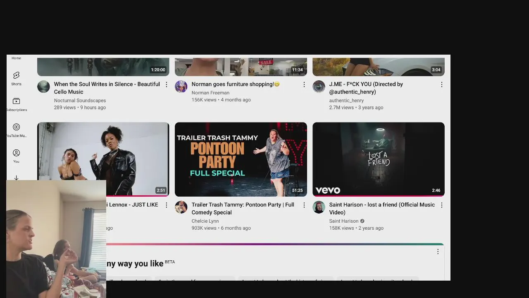Click '289 views • 9 hours ago' text
Viewport: 529px width, 298px height.
pos(80,107)
